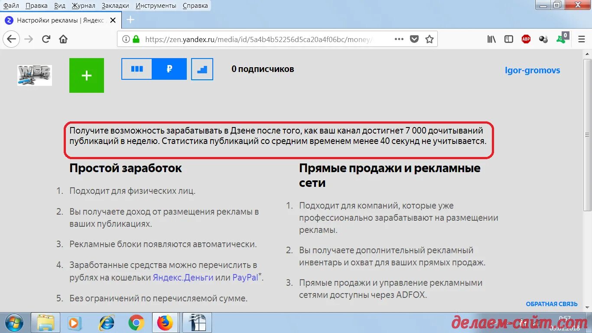Show site information icon in address bar
Viewport: 592px width, 333px height.
126,39
